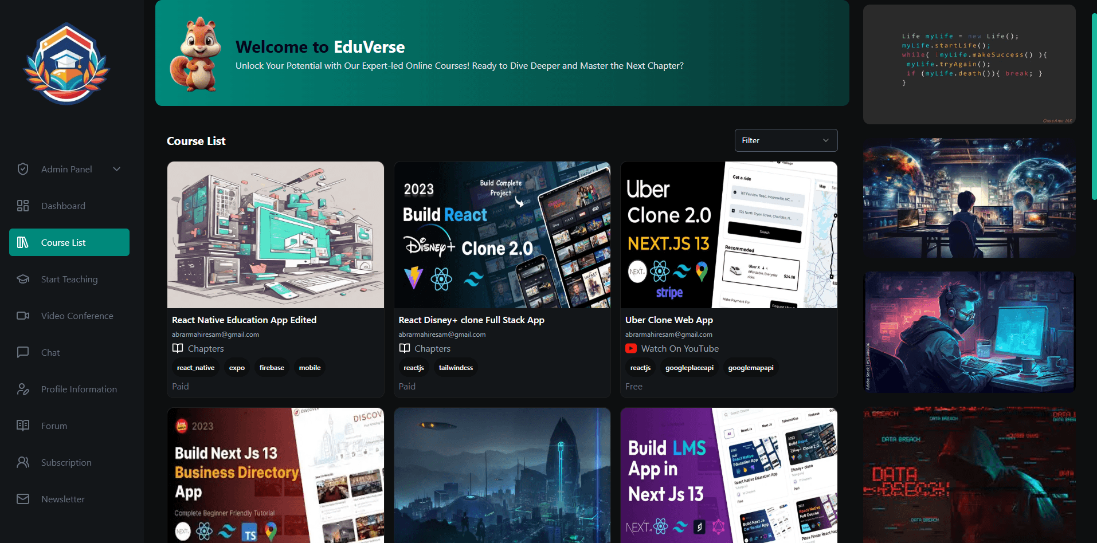The height and width of the screenshot is (543, 1097).
Task: Select Course List in the sidebar
Action: [69, 242]
